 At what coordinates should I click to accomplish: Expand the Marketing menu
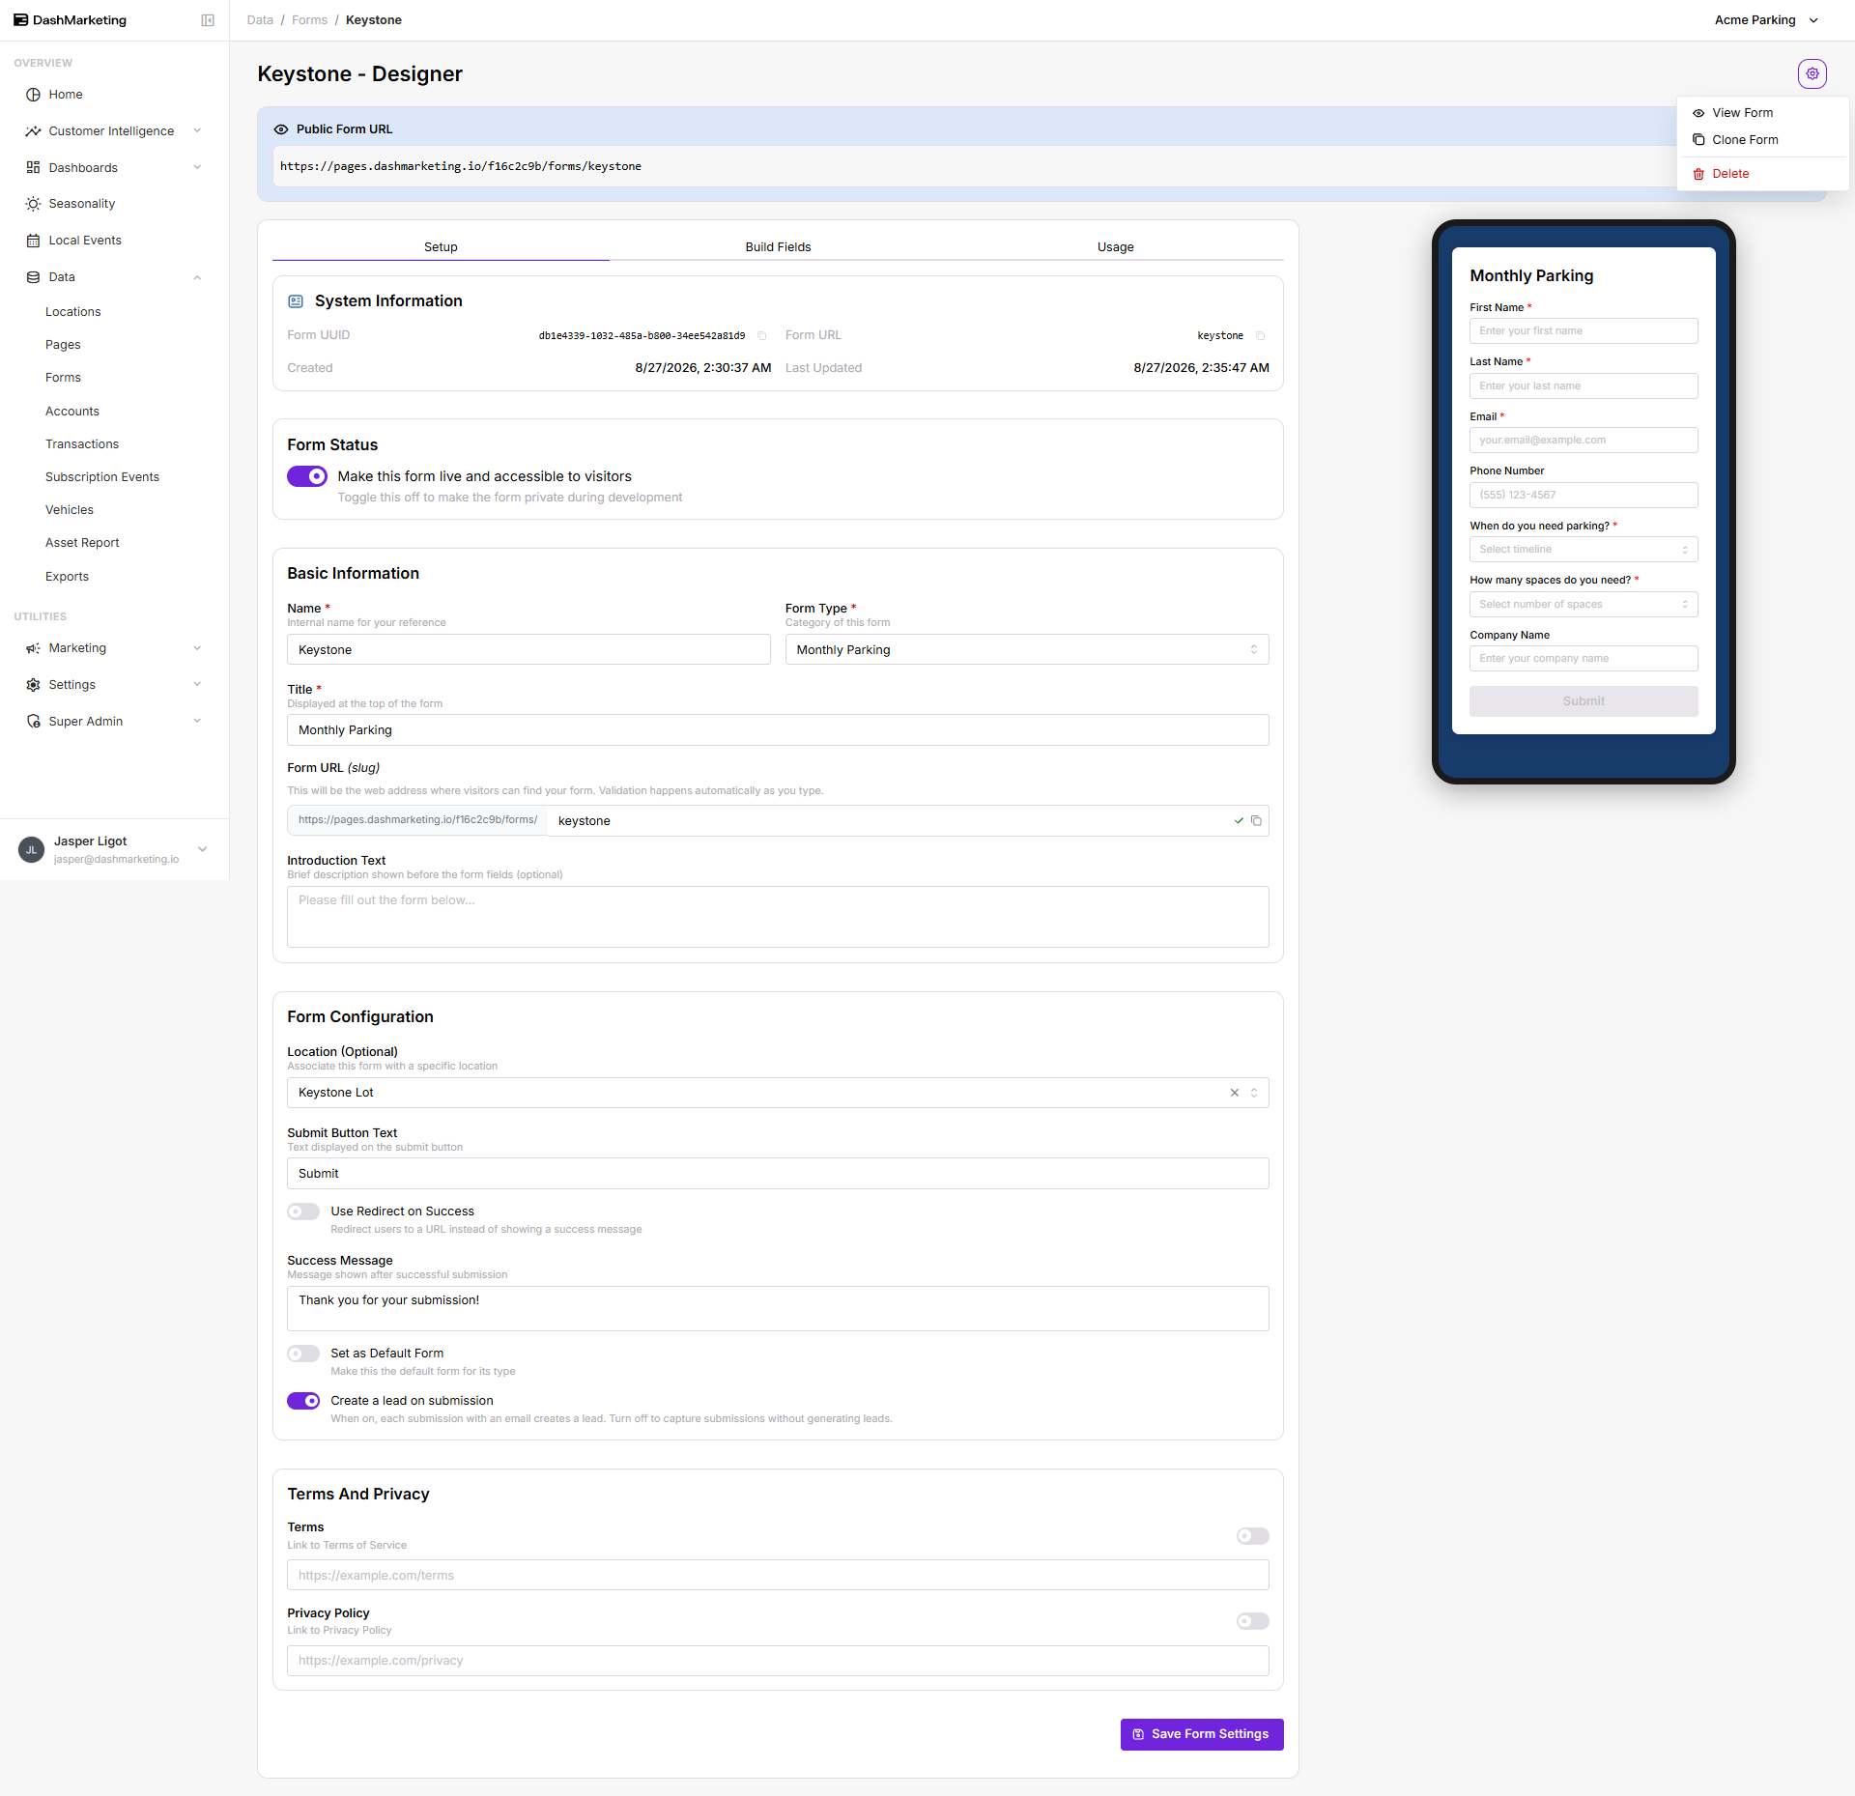(197, 648)
